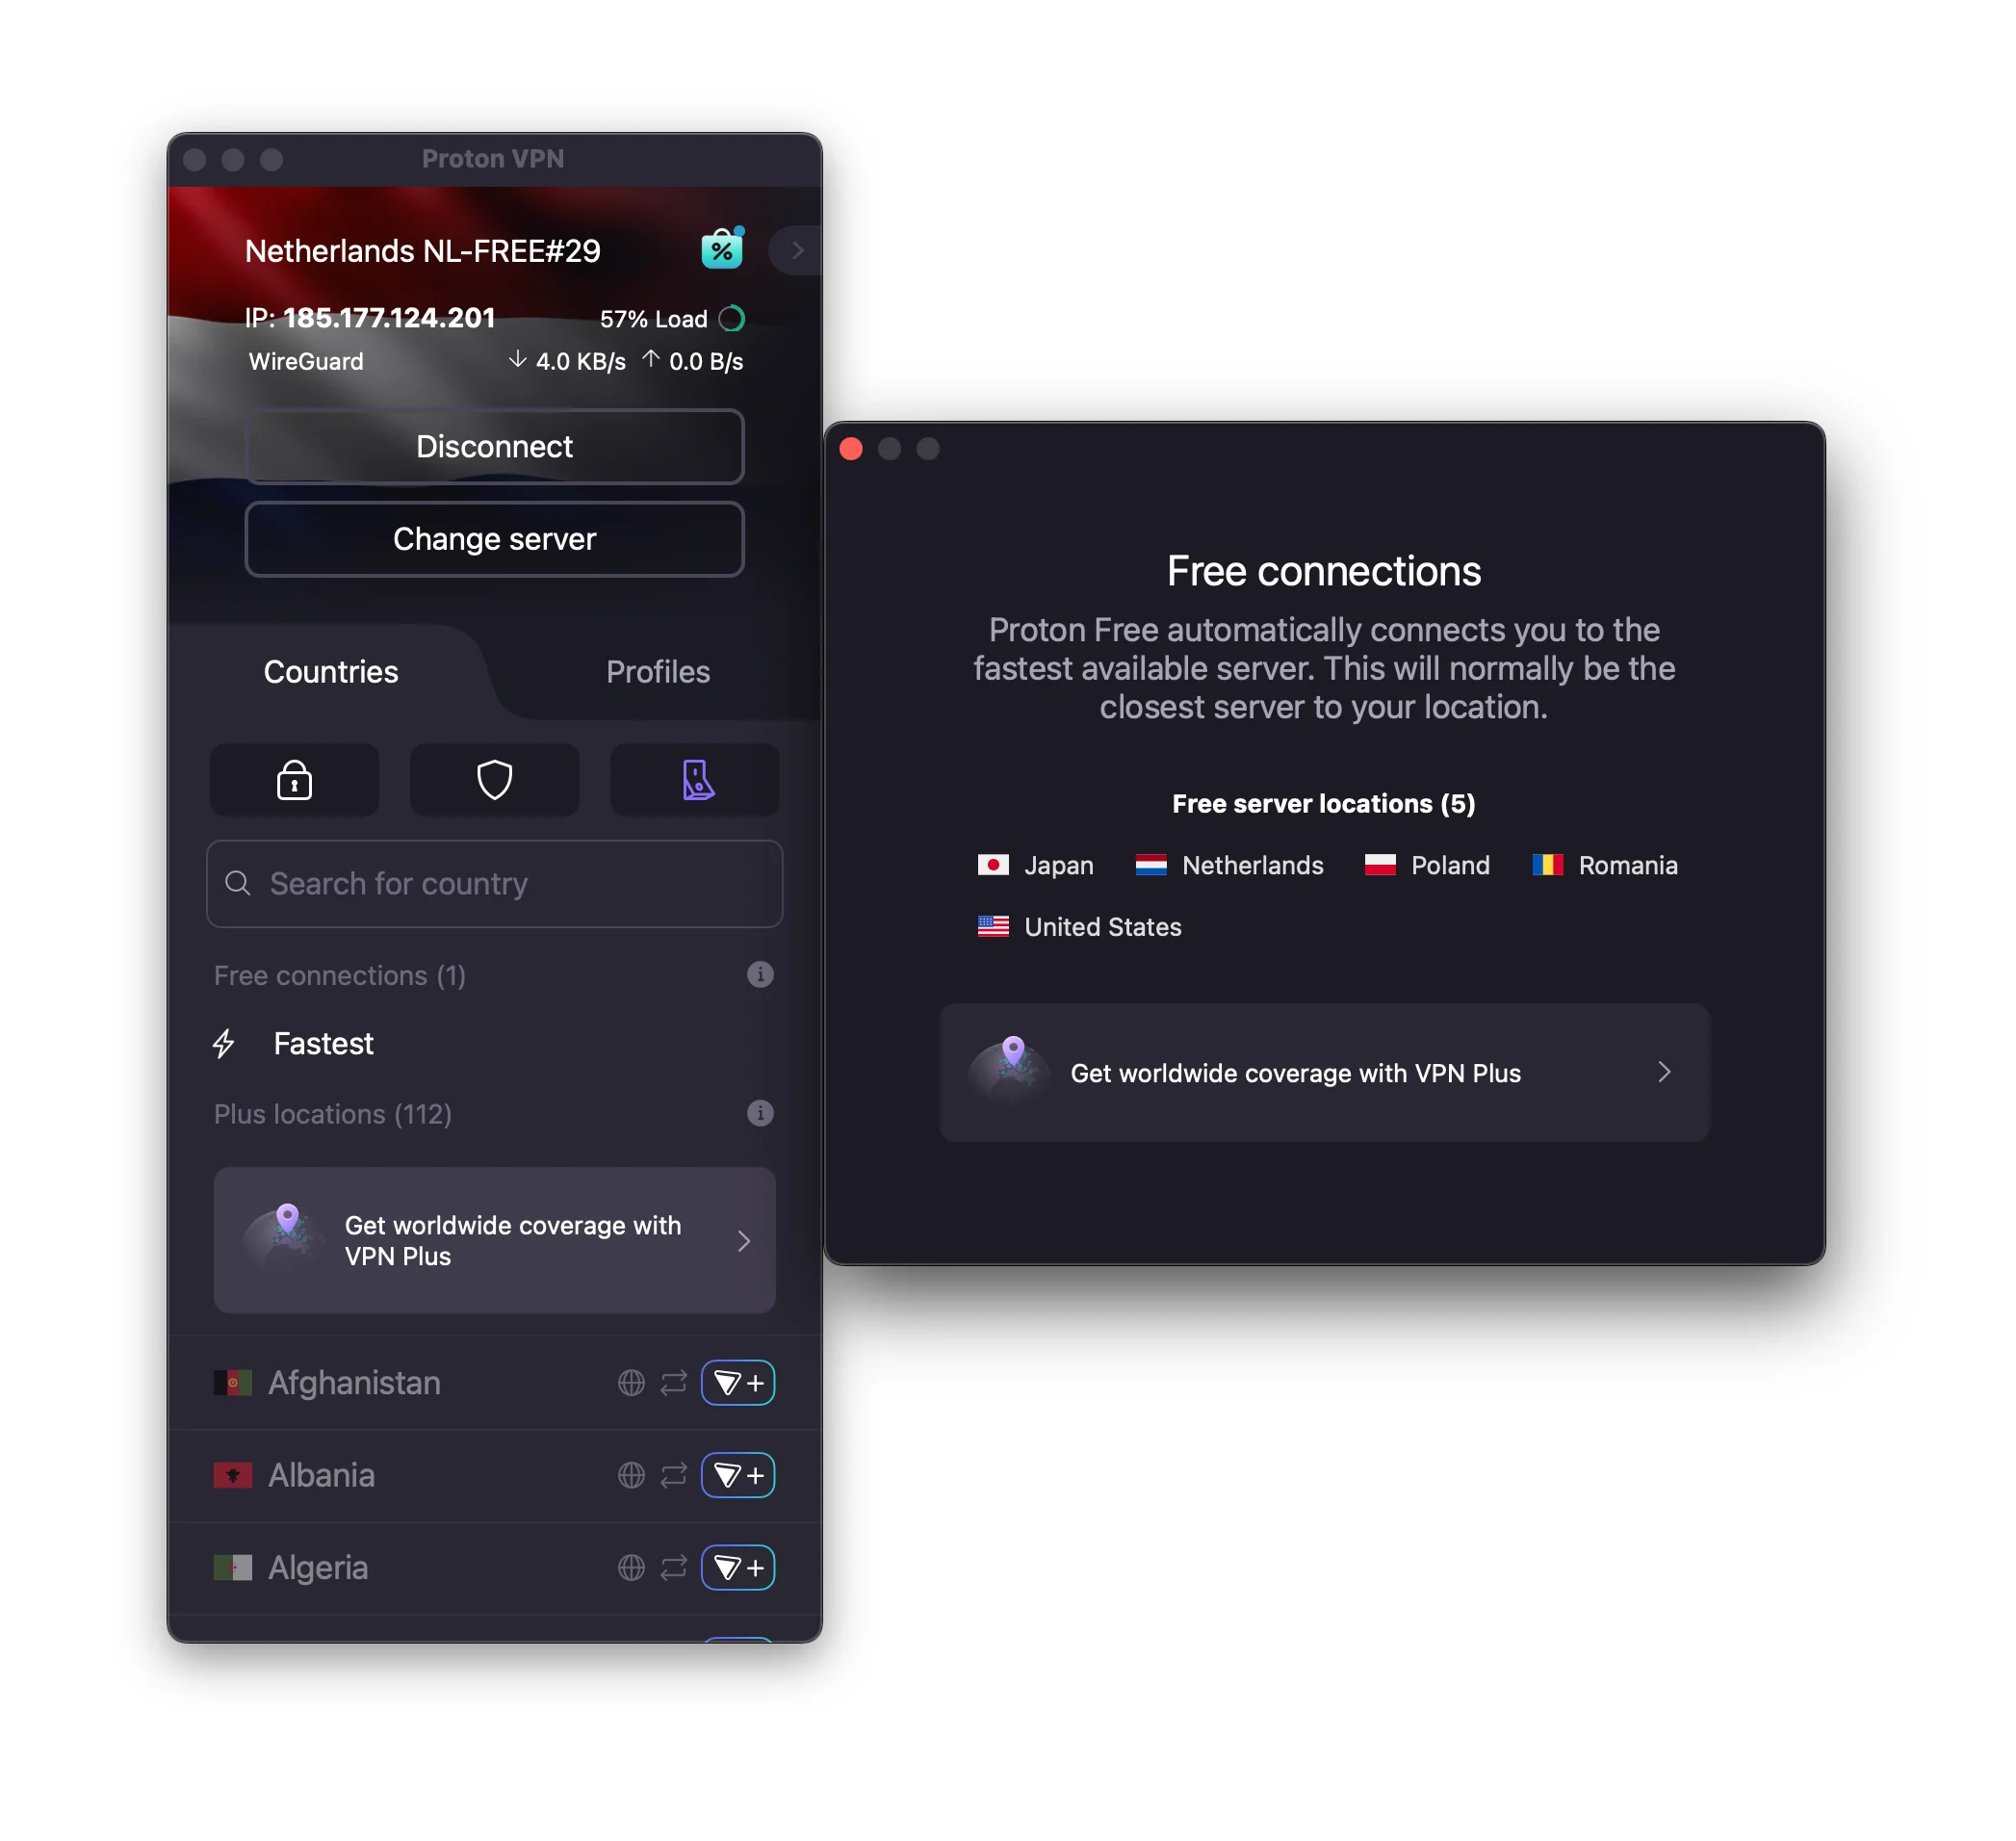Image resolution: width=2016 pixels, height=1841 pixels.
Task: Click the phone/mobile icon in toolbar
Action: coord(693,776)
